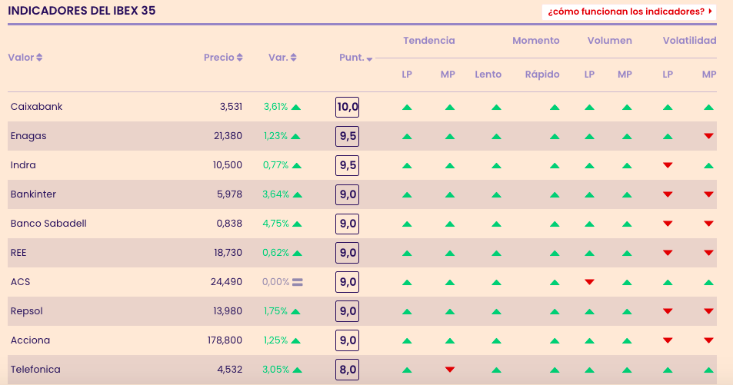Click Acciona price 178,800
This screenshot has width=733, height=385.
tap(225, 340)
